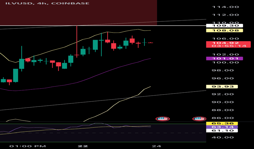
Task: Click the 92.00 price axis label
Action: 223,94
